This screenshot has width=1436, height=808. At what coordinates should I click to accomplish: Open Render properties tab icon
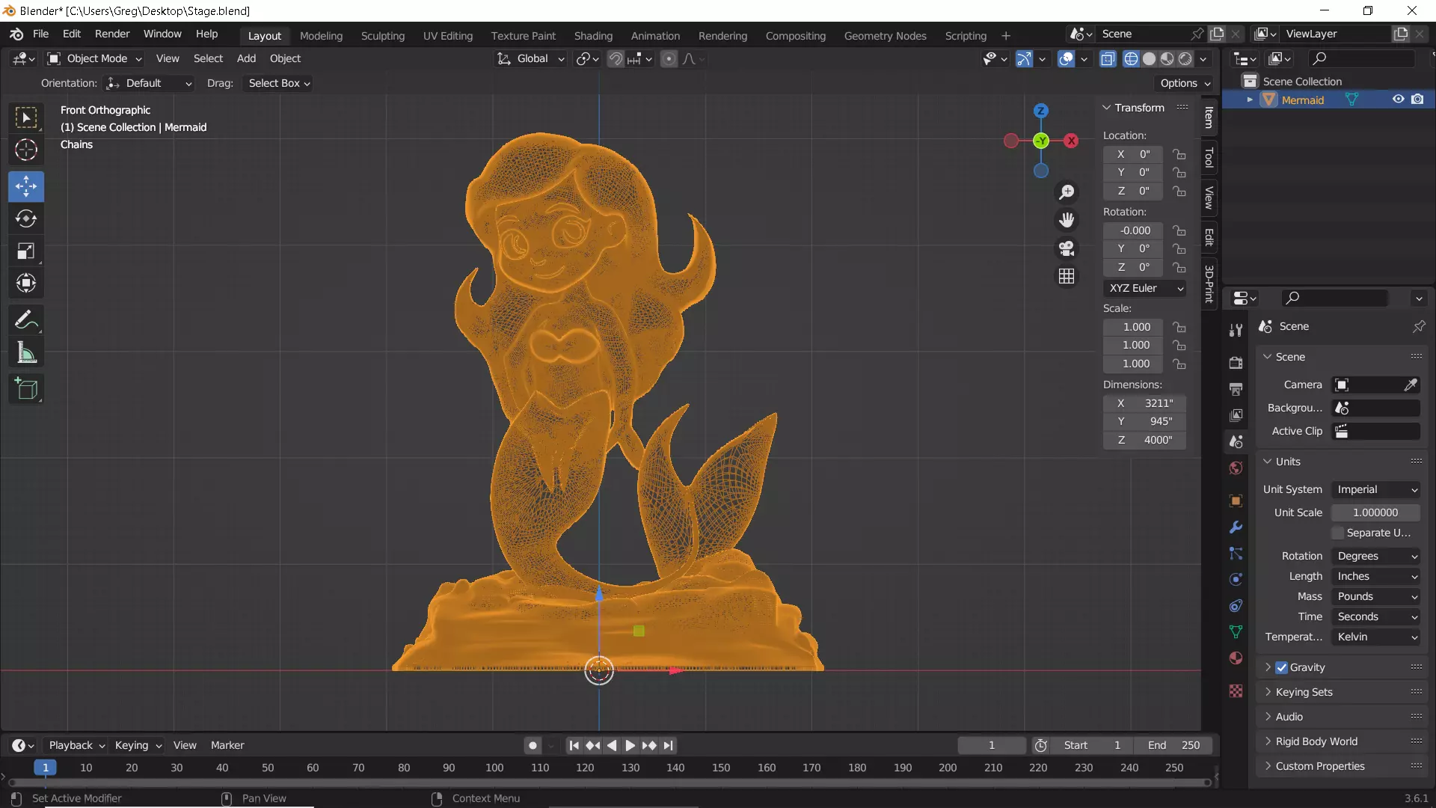pyautogui.click(x=1236, y=363)
